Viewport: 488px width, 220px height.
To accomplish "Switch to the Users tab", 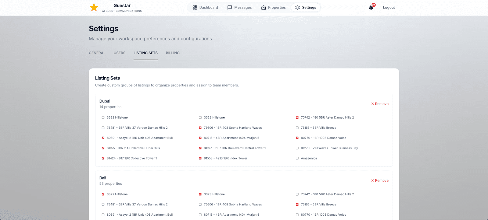I will (120, 53).
